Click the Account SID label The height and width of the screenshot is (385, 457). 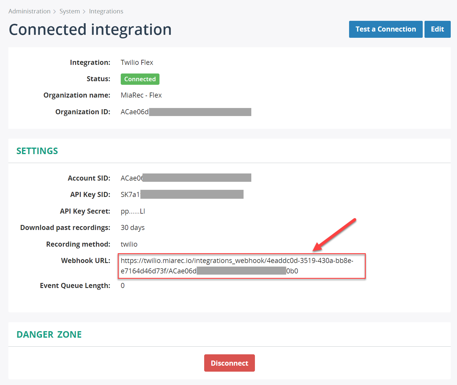89,178
